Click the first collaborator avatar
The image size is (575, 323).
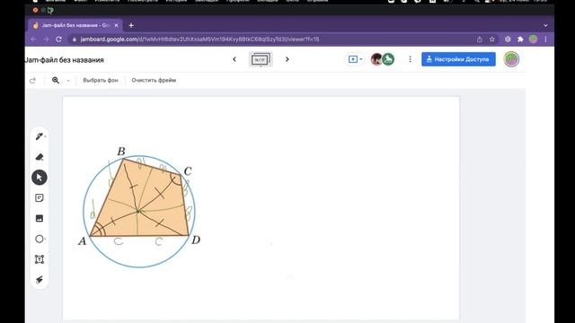(x=376, y=59)
